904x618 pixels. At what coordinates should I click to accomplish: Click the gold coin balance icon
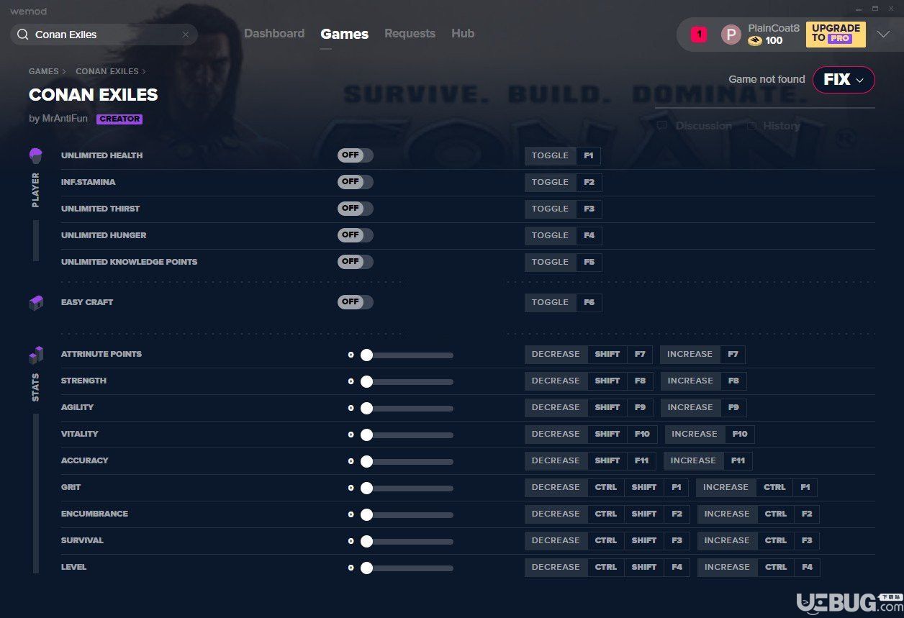click(755, 41)
